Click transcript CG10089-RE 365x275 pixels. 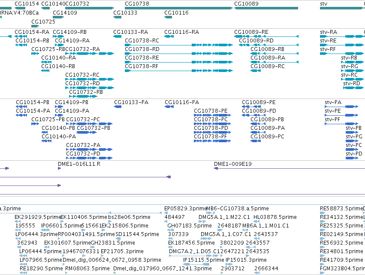coord(251,32)
